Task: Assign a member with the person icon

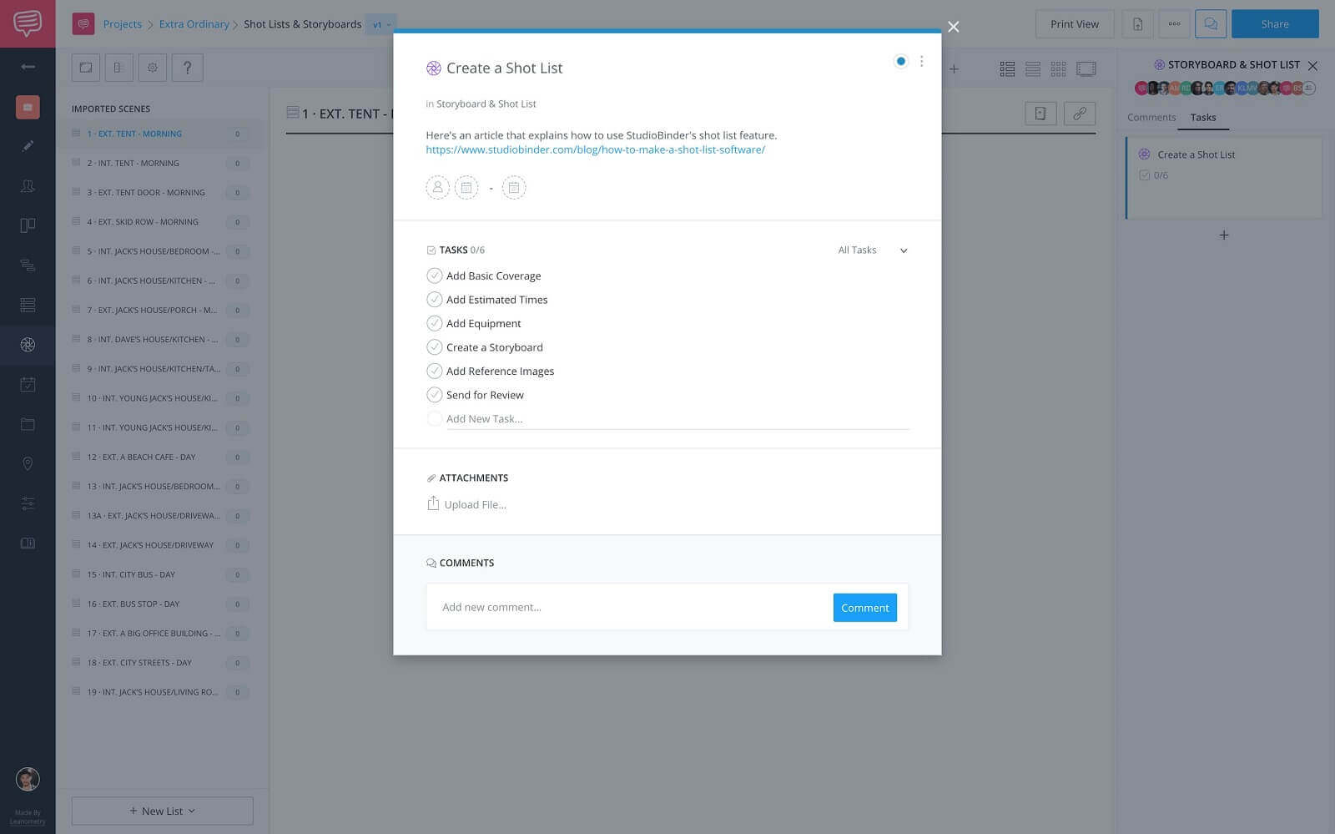Action: click(437, 188)
